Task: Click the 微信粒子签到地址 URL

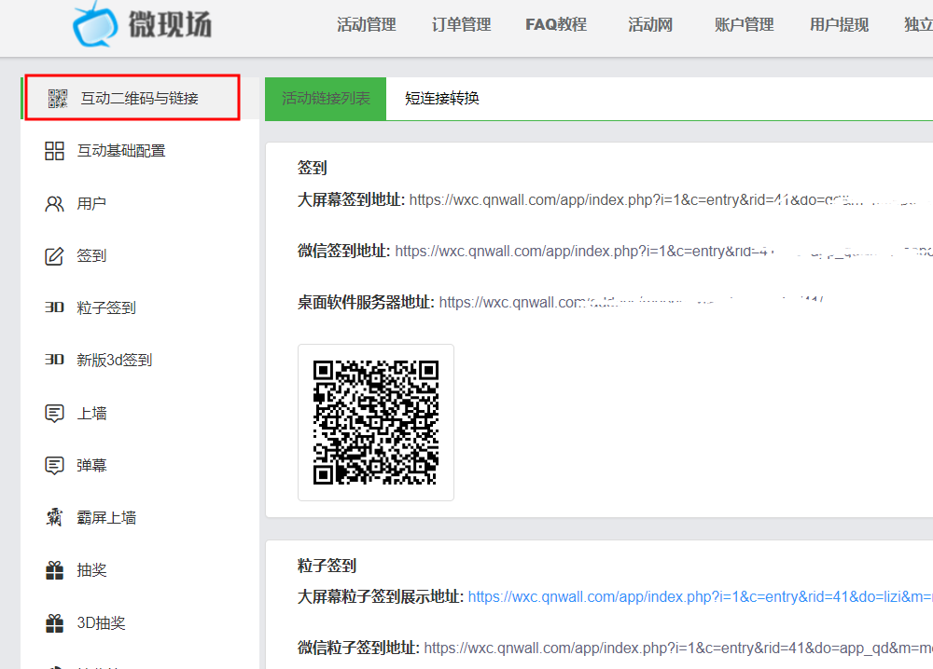Action: 678,648
